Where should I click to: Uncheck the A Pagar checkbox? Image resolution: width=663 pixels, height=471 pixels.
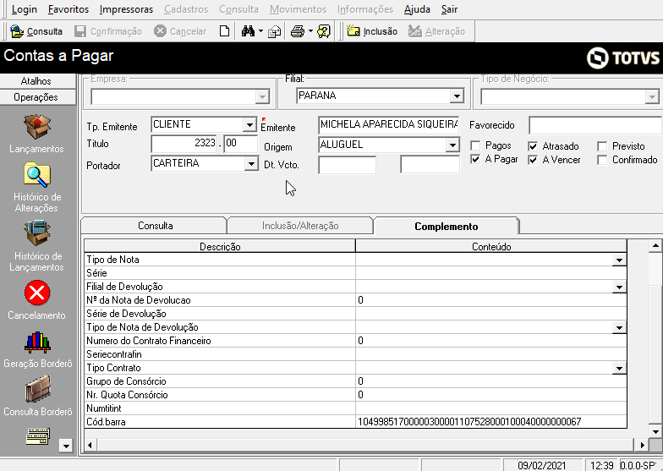(475, 159)
